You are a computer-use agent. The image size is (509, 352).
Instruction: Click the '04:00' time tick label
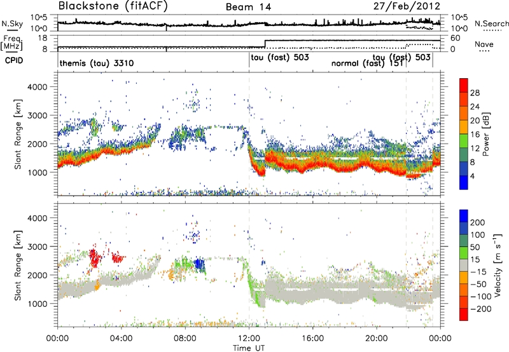click(x=121, y=339)
